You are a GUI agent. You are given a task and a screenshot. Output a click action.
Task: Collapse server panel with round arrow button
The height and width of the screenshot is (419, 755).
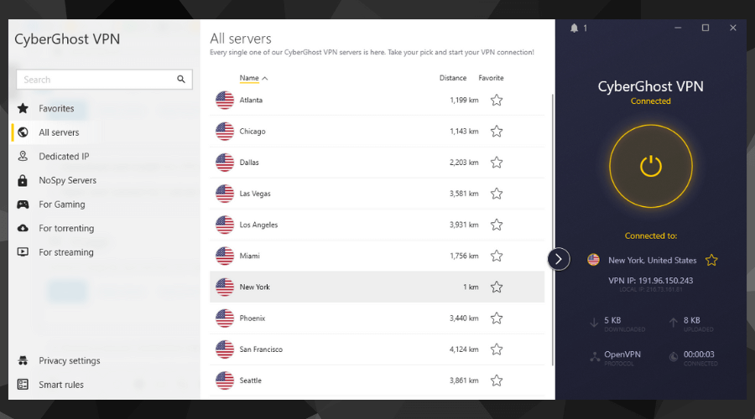point(559,259)
